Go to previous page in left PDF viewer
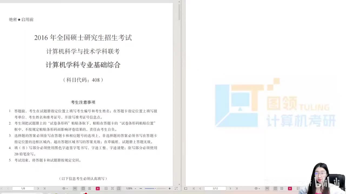This screenshot has height=194, width=346. click(x=8, y=189)
